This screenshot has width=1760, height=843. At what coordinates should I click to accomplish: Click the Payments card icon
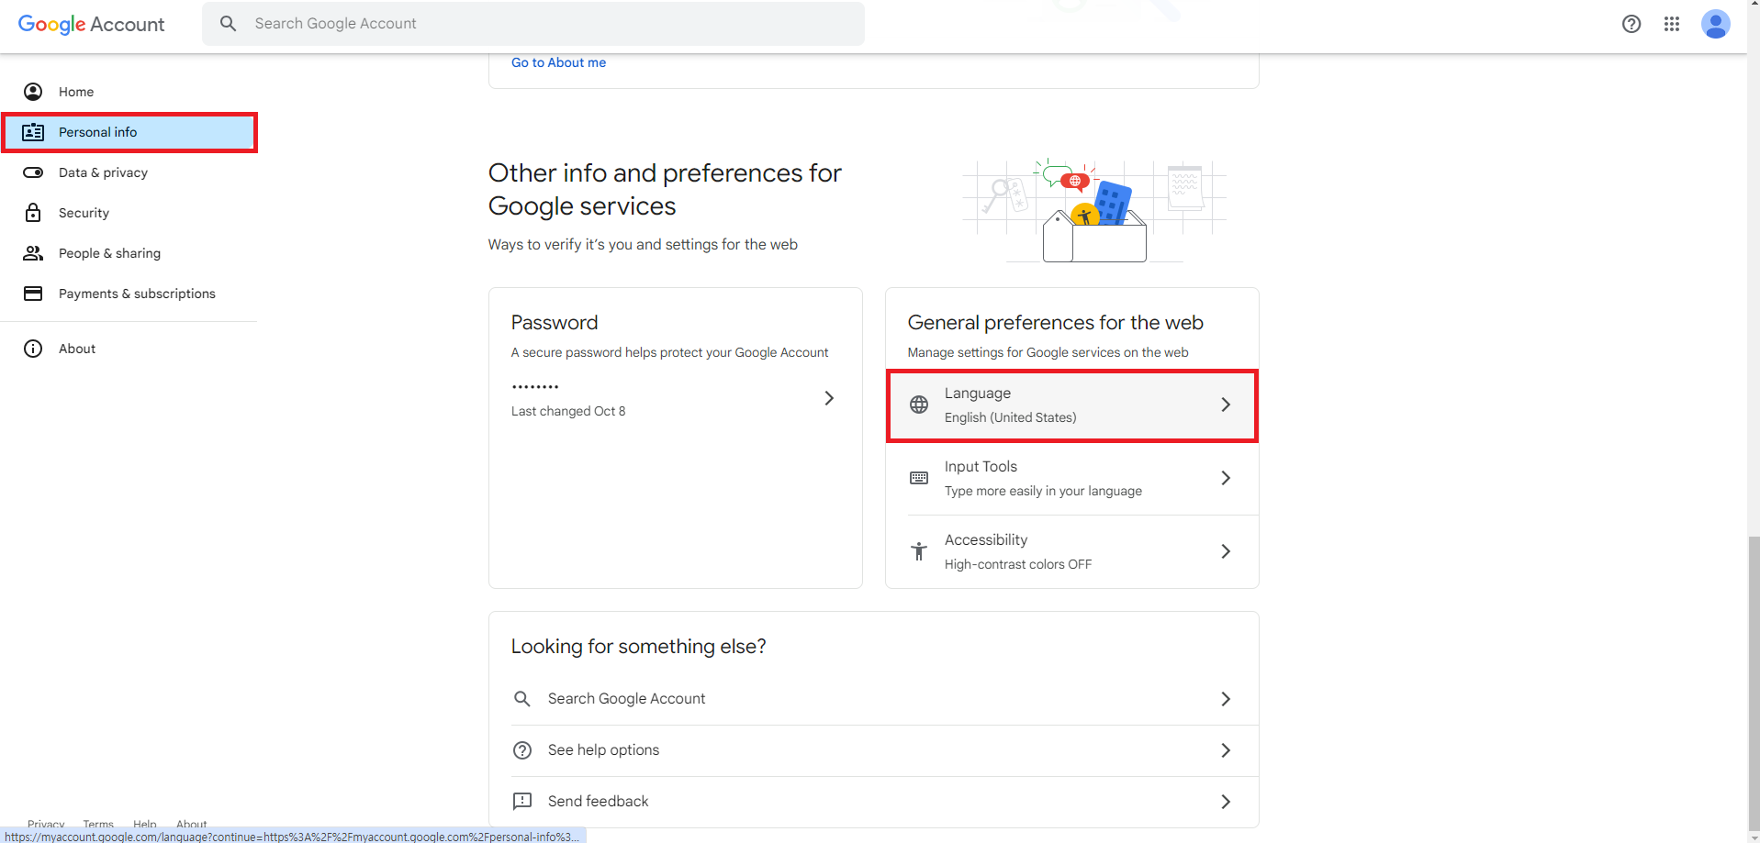pos(33,294)
